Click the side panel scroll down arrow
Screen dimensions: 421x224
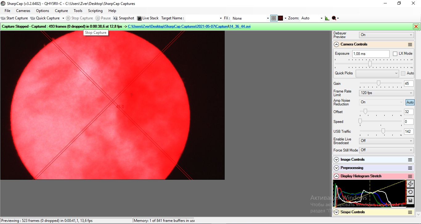pyautogui.click(x=418, y=215)
